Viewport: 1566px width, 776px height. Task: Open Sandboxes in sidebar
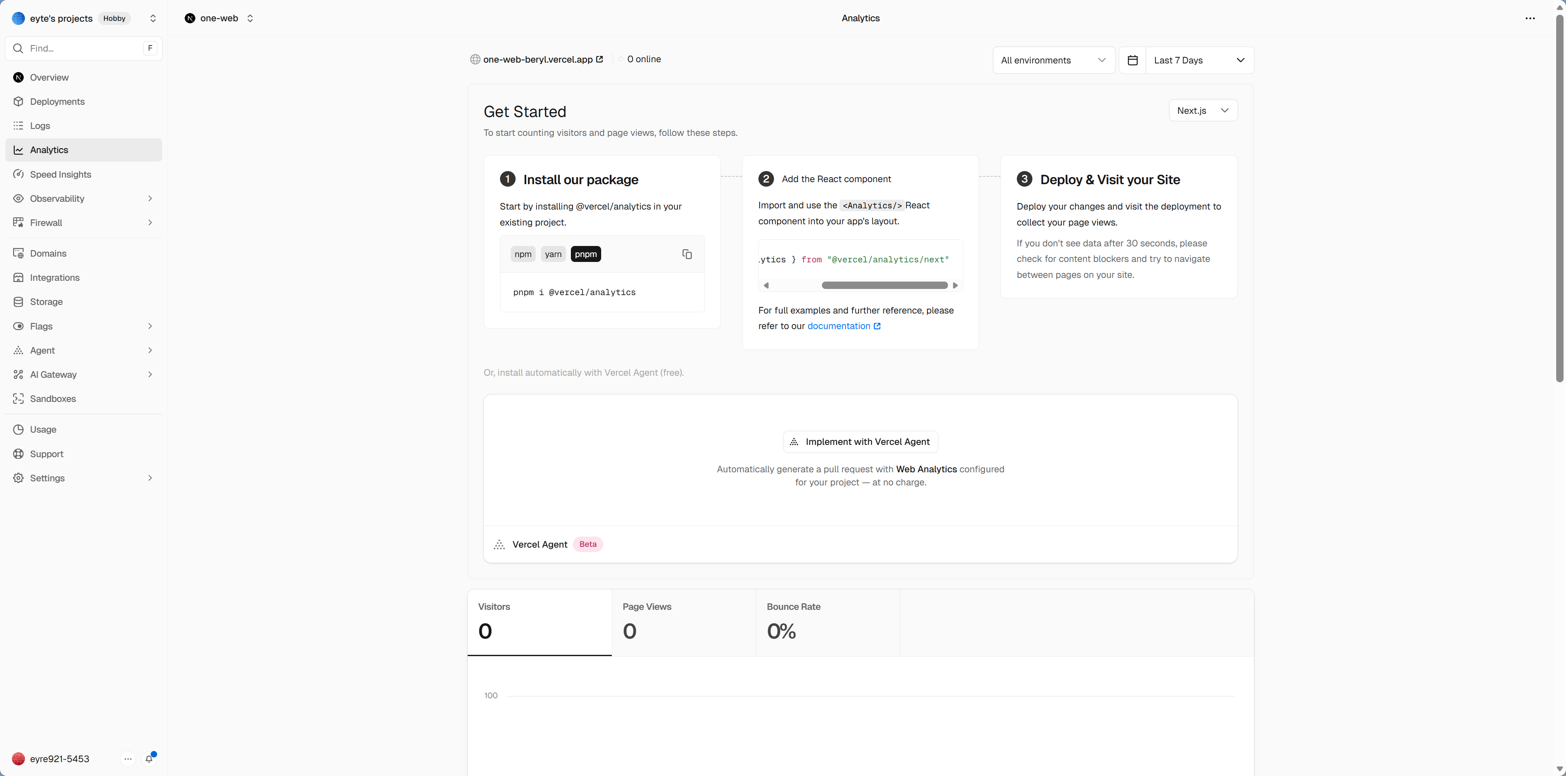[x=53, y=399]
